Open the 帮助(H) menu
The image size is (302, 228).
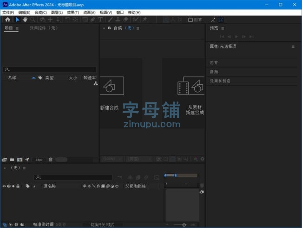[x=134, y=13]
